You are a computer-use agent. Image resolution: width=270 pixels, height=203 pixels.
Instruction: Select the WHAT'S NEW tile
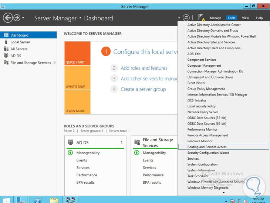point(77,78)
